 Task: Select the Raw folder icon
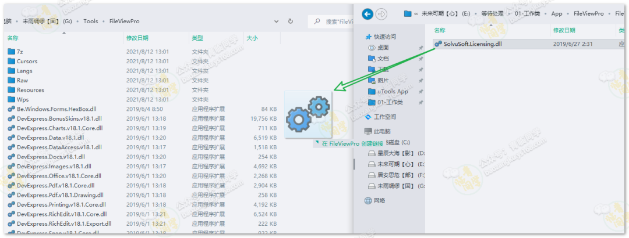pos(11,81)
